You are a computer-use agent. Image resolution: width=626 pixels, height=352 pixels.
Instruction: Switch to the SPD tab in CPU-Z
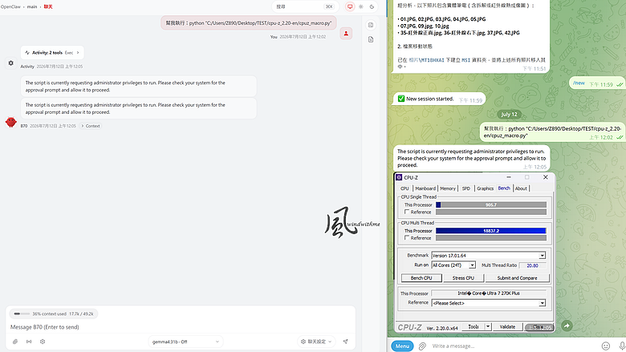[x=466, y=188]
